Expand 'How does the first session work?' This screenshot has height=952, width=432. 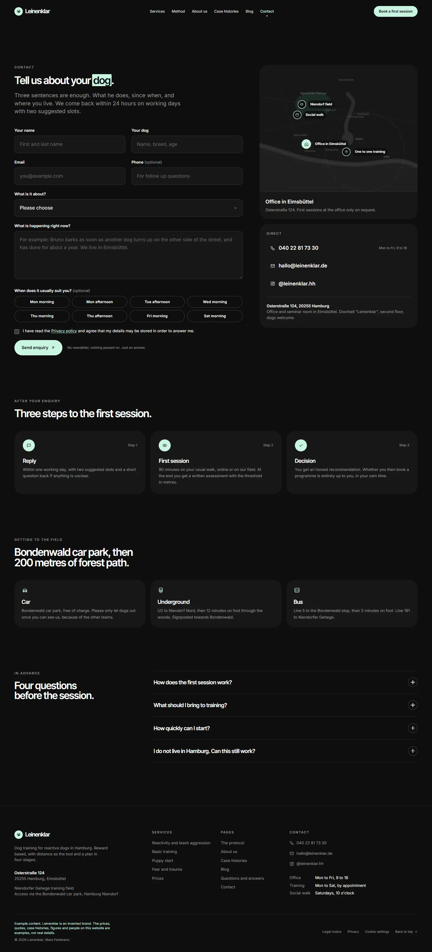(x=285, y=682)
